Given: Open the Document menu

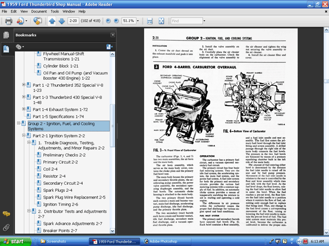Looking at the screenshot, I should (39, 11).
